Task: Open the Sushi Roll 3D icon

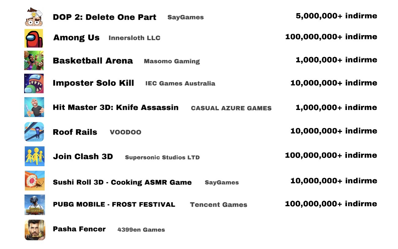Action: 35,181
